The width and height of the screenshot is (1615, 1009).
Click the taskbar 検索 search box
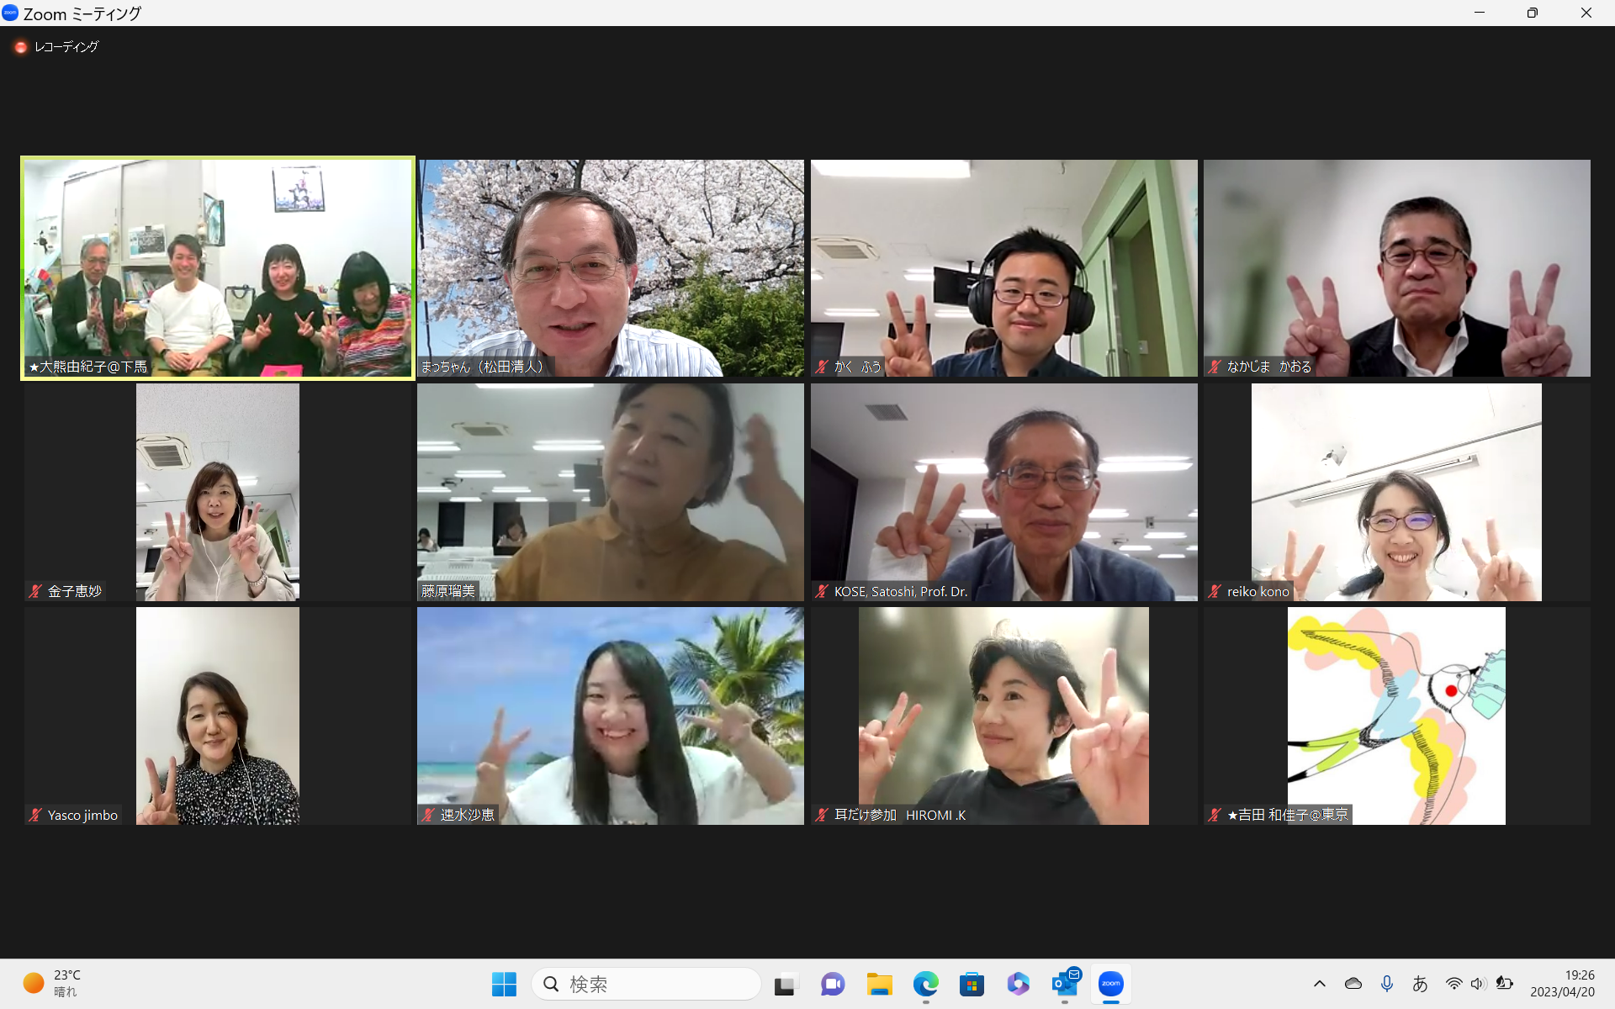646,984
